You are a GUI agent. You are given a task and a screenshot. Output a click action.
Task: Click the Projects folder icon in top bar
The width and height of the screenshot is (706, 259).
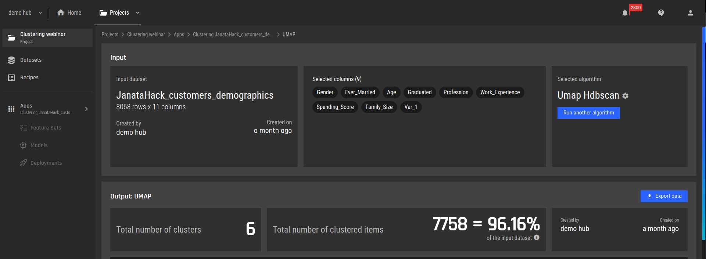(103, 13)
